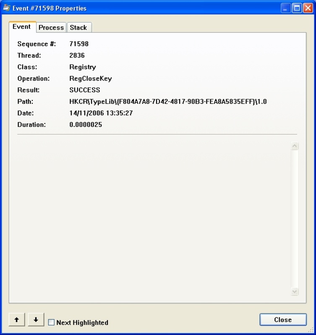Click the operation value RegCloseKey

[x=91, y=79]
